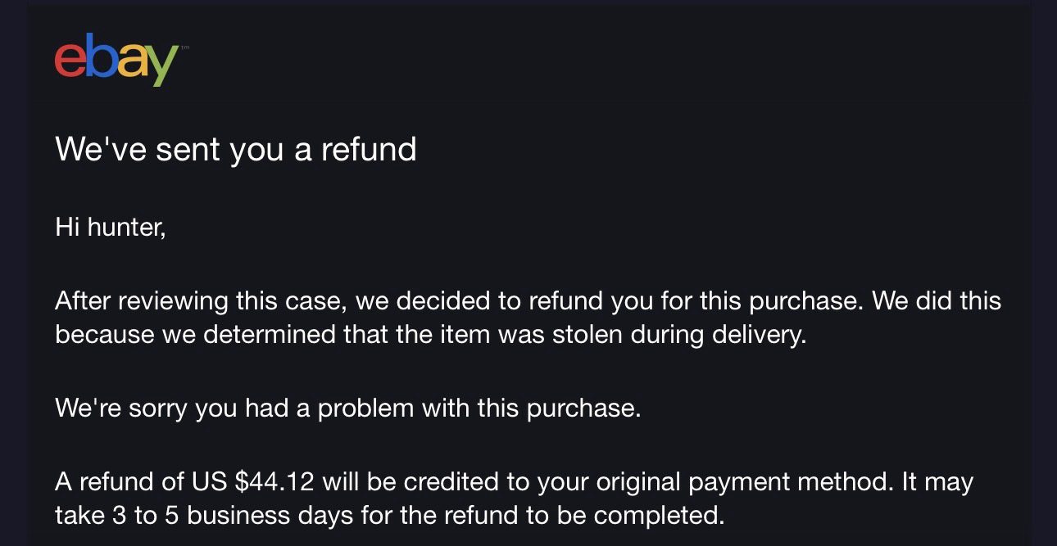Click the 'Hi hunter,' greeting
1057x546 pixels.
(111, 227)
